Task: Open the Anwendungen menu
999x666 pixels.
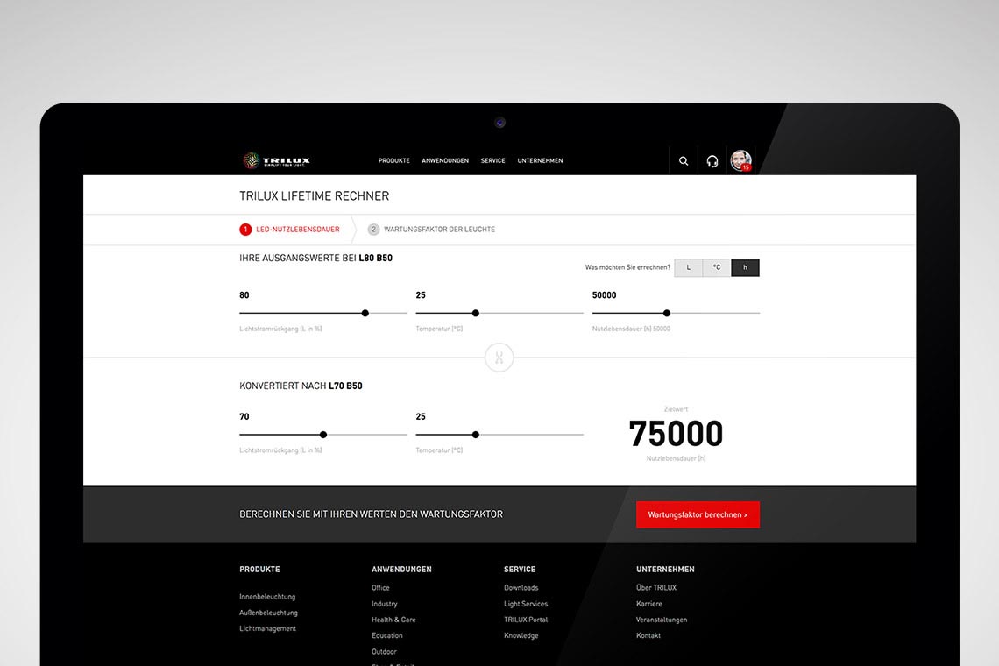Action: [445, 160]
